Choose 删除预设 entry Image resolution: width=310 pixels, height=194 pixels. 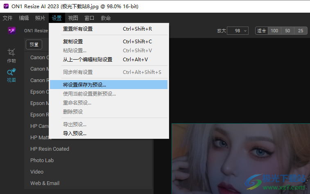109,112
